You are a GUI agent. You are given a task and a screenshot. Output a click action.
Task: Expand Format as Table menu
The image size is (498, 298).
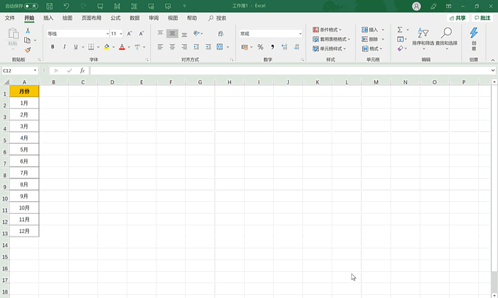point(331,39)
